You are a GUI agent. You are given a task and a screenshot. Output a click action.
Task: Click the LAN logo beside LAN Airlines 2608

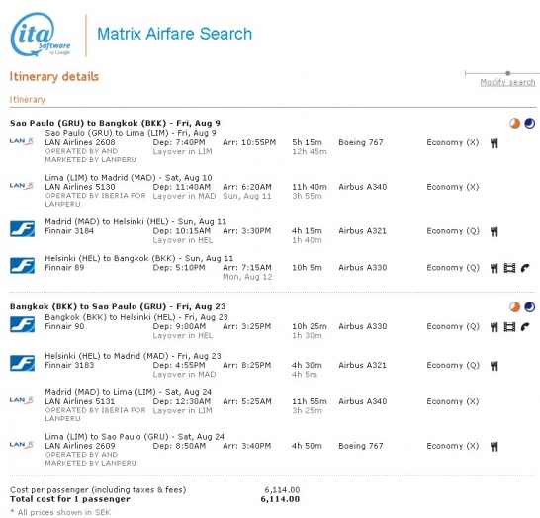click(x=22, y=141)
